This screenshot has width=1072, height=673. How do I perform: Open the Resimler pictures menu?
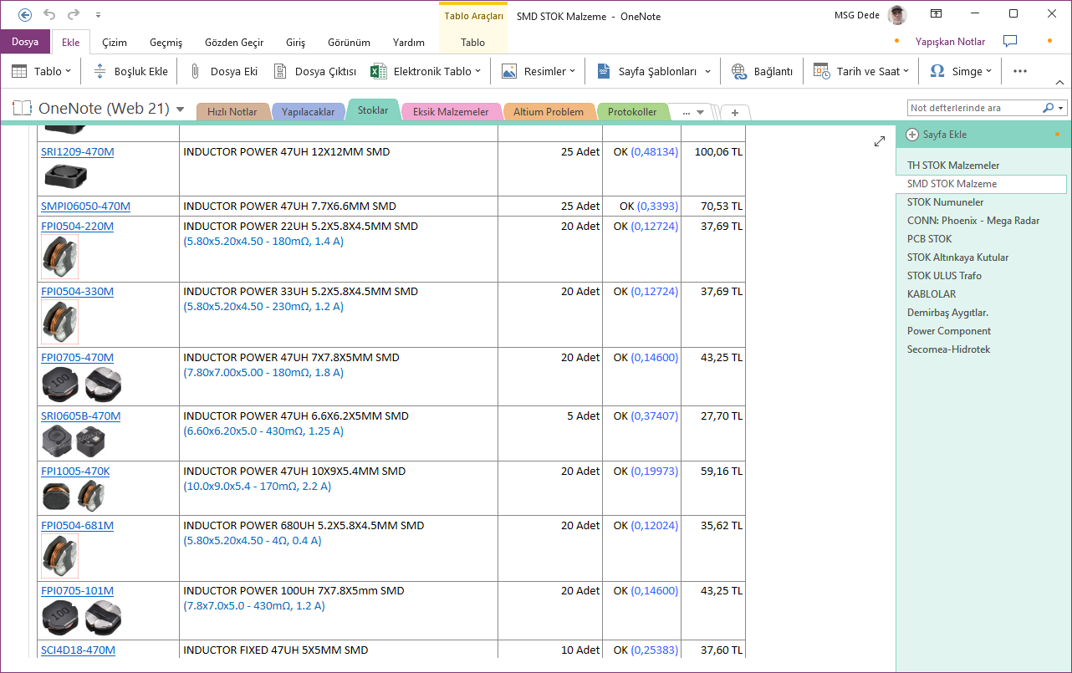(x=539, y=71)
